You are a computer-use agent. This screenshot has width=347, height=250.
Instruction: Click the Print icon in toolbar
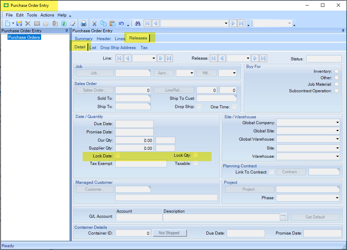tap(83, 23)
